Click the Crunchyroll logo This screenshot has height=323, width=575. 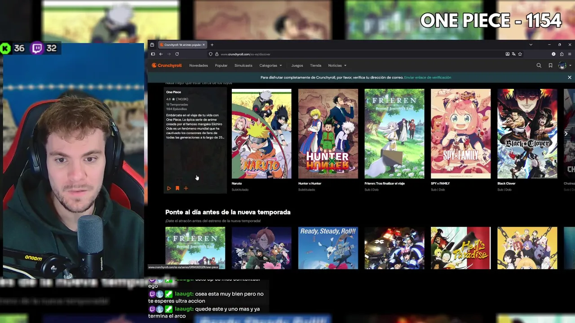point(167,65)
